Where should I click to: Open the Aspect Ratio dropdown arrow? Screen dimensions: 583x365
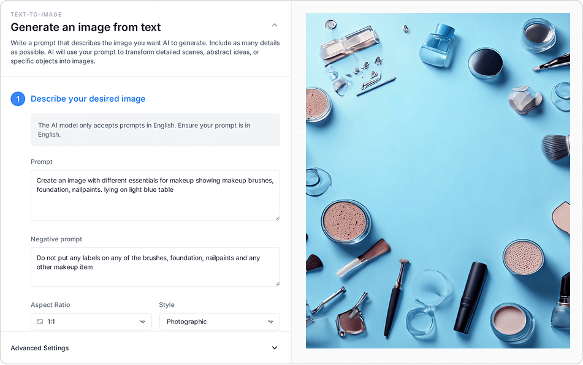click(x=143, y=322)
